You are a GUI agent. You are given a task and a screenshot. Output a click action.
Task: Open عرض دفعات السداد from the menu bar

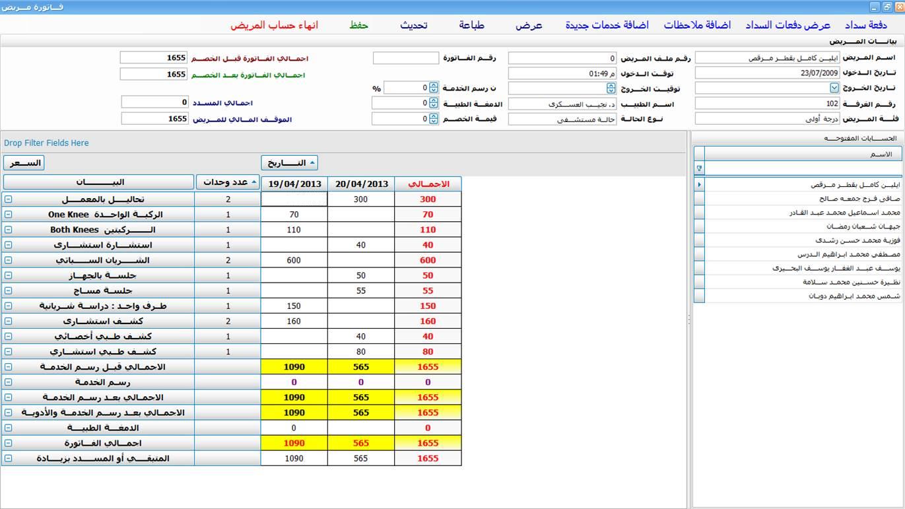pos(788,25)
